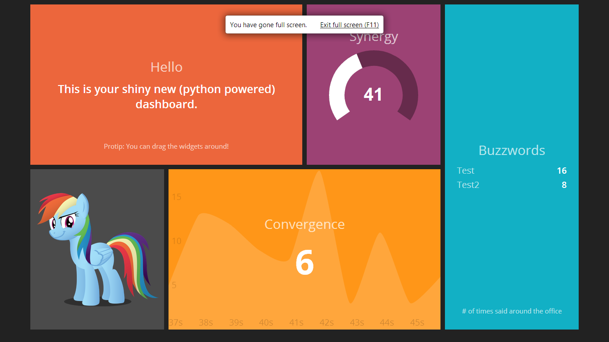The height and width of the screenshot is (342, 609).
Task: Click the 38s x-axis tick label
Action: coord(206,322)
